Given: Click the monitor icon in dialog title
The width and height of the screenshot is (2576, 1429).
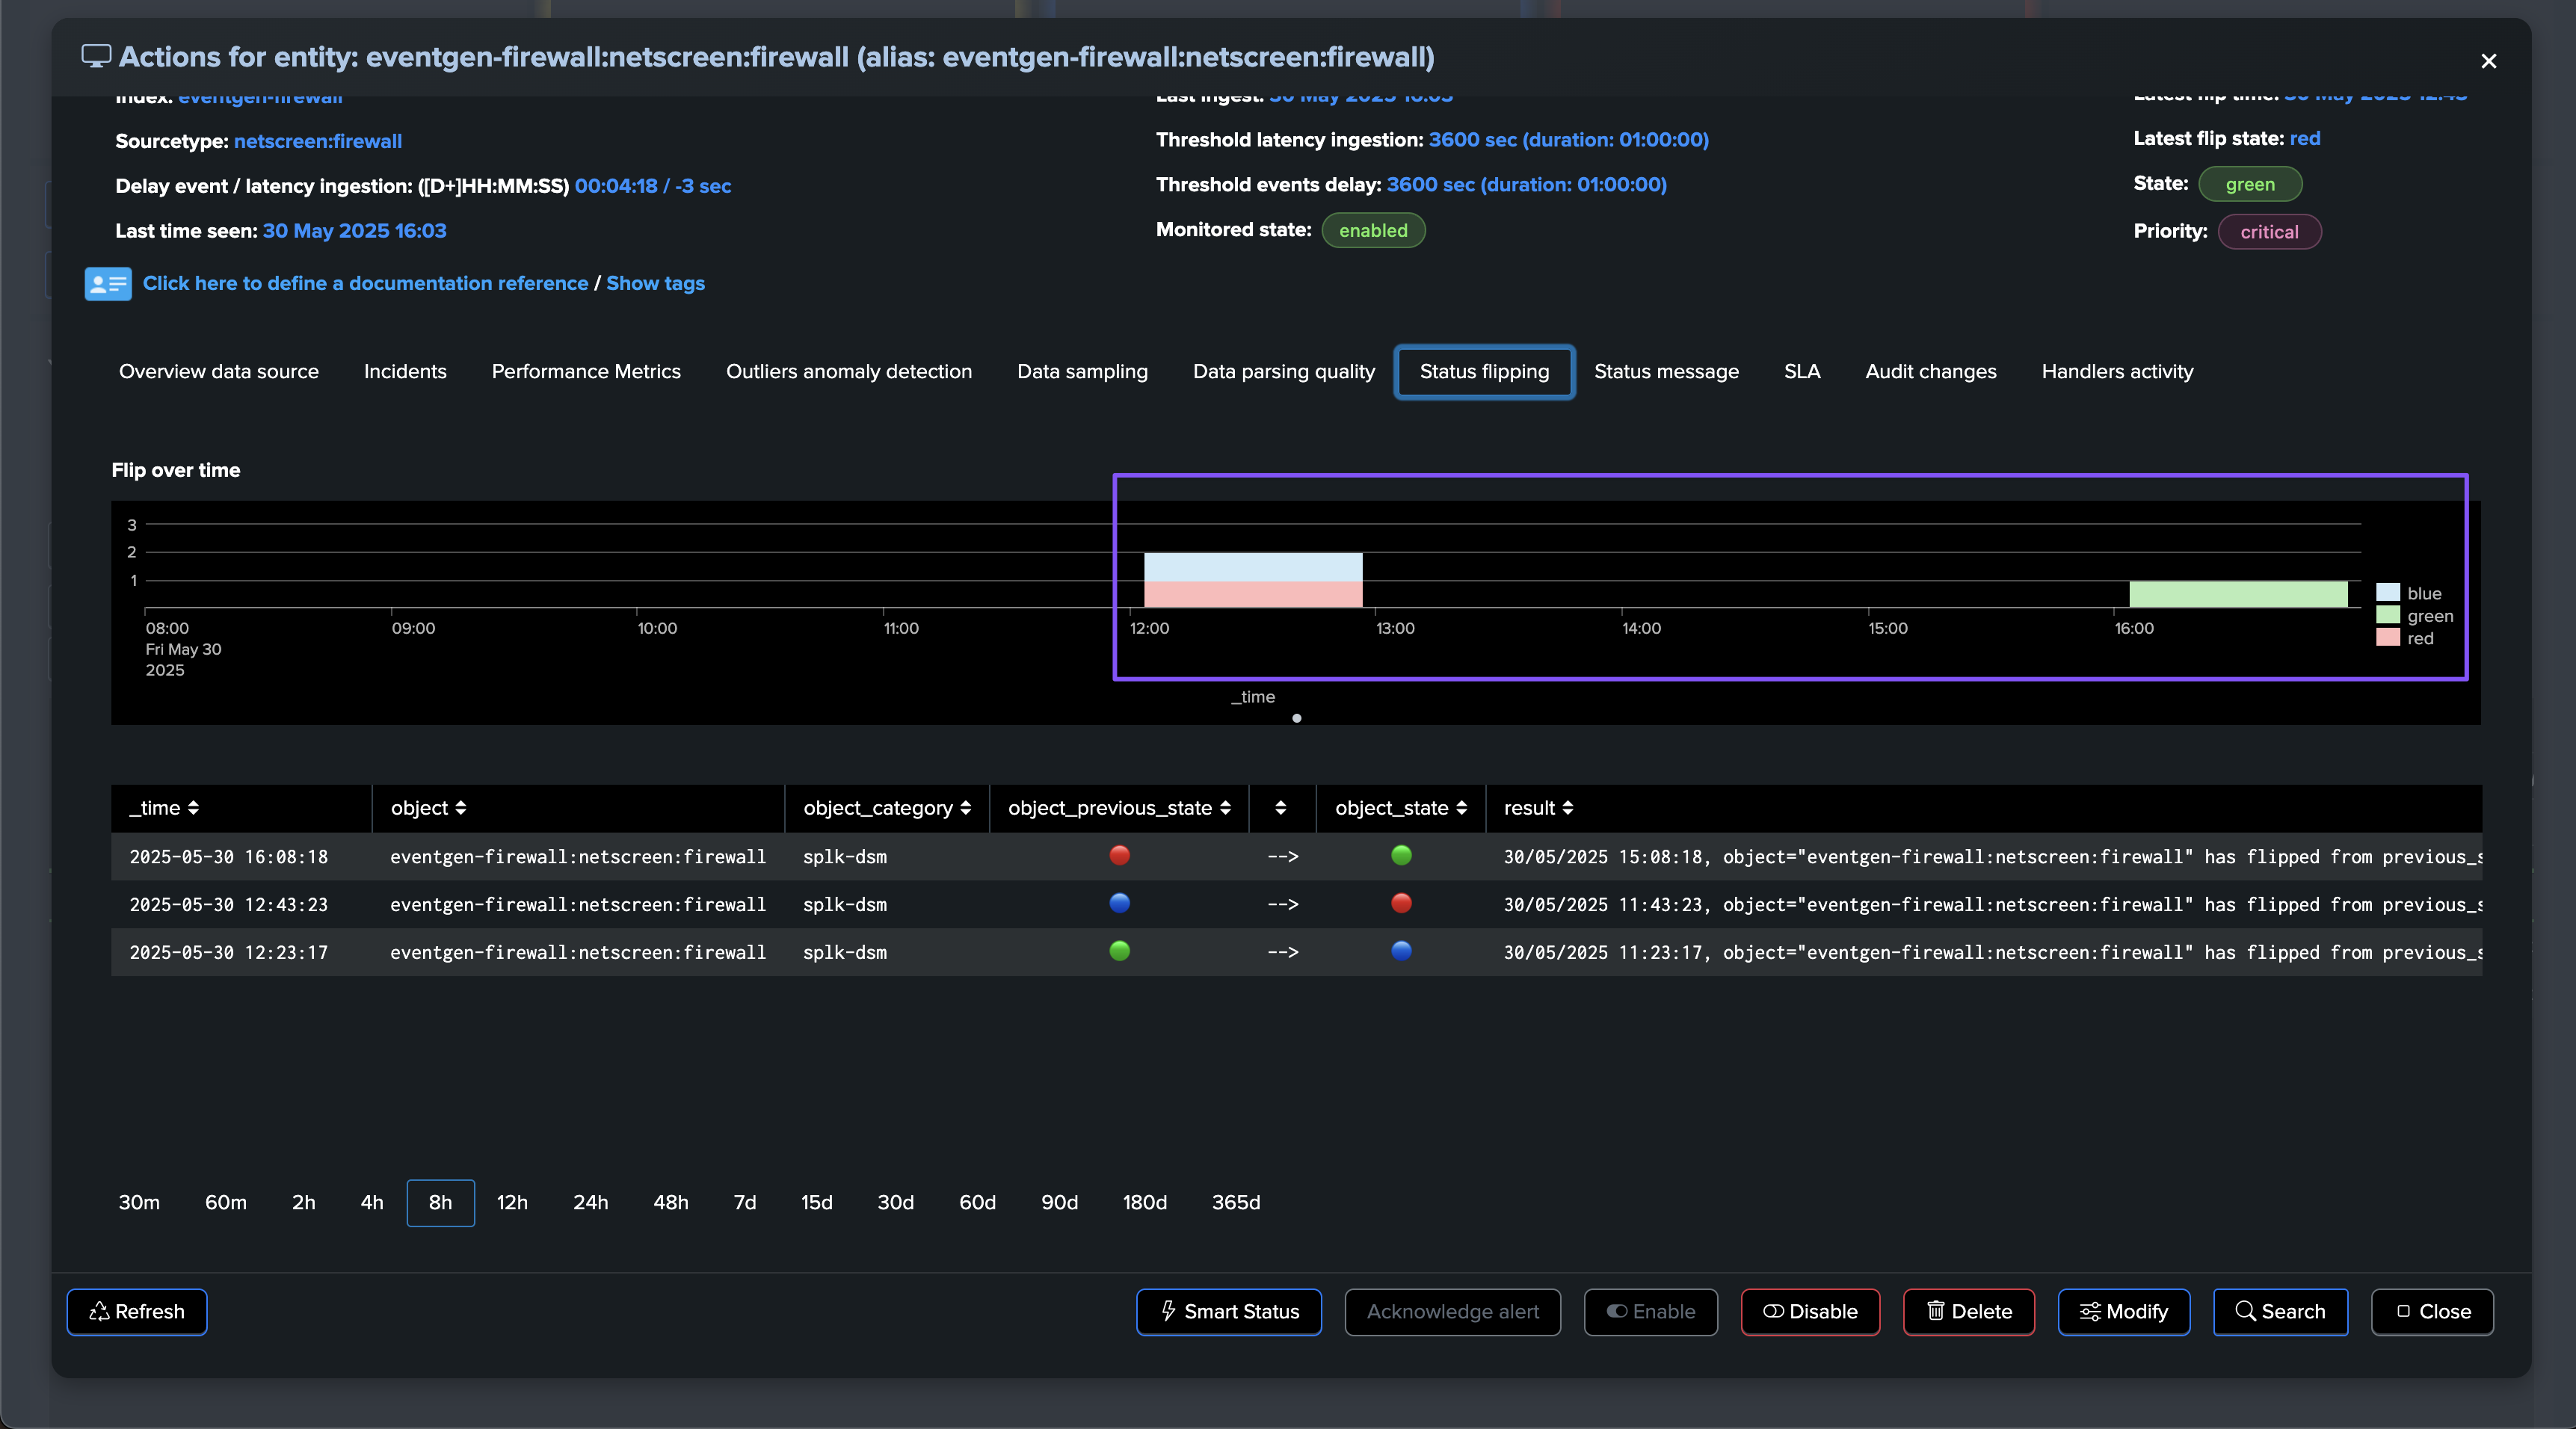Looking at the screenshot, I should pos(96,57).
